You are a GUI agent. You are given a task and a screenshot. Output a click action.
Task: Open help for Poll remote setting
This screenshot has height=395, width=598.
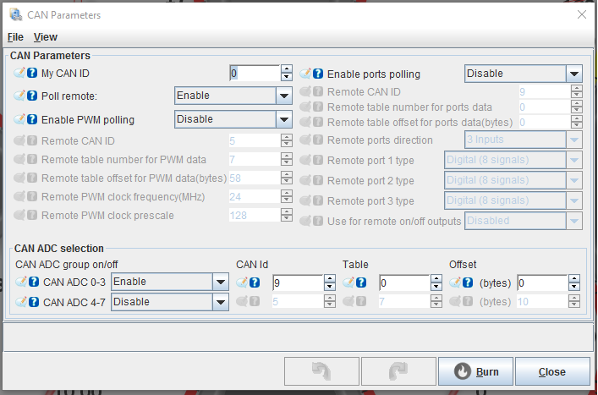coord(33,96)
